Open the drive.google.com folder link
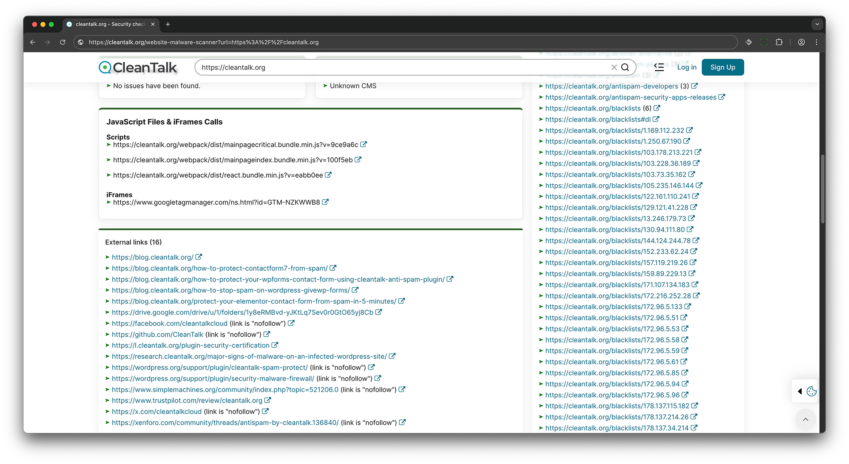The height and width of the screenshot is (464, 849). (243, 312)
